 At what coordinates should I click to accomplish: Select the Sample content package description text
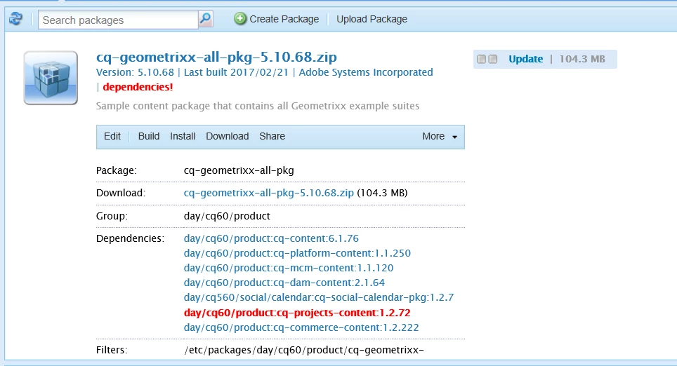[257, 106]
